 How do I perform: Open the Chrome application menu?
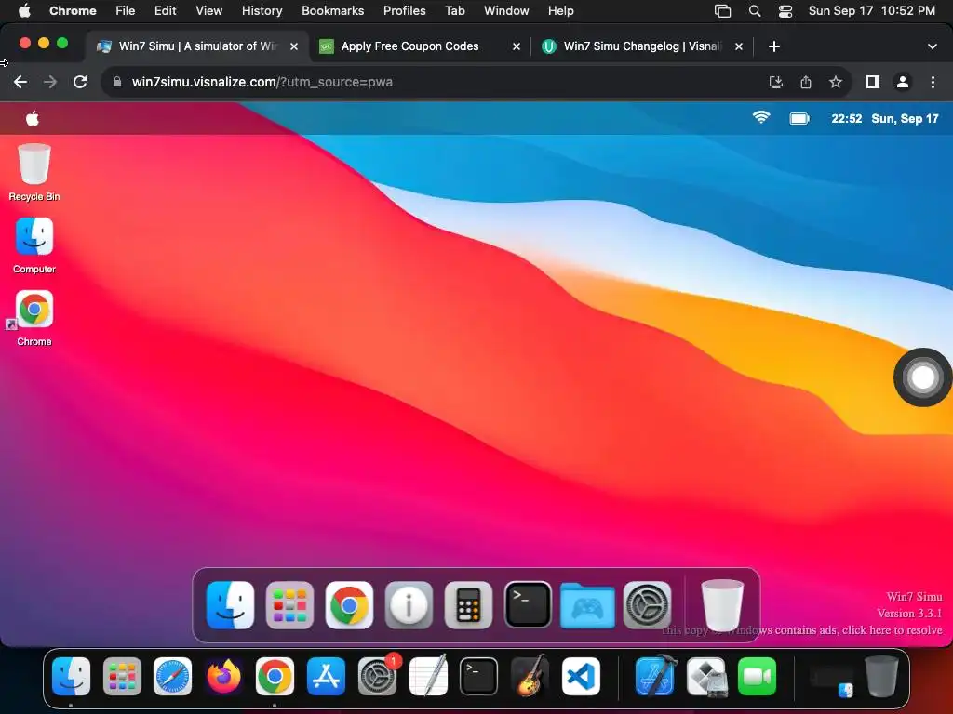(73, 10)
